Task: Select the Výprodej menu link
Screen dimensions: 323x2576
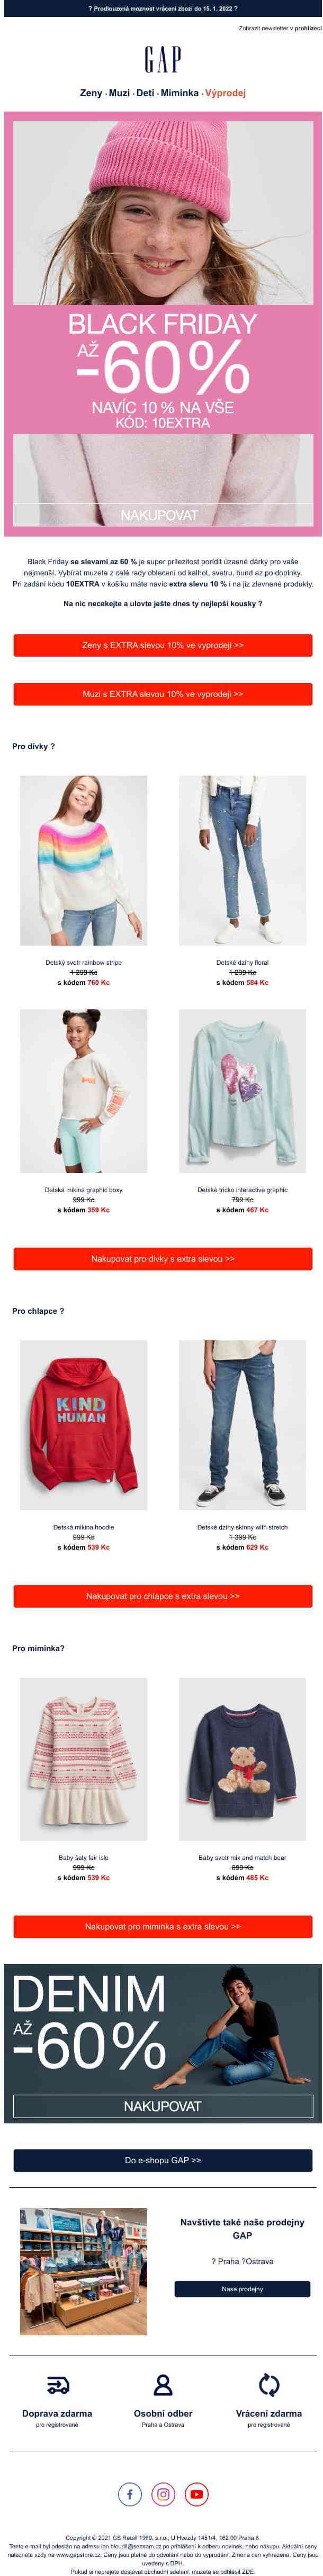Action: click(225, 92)
